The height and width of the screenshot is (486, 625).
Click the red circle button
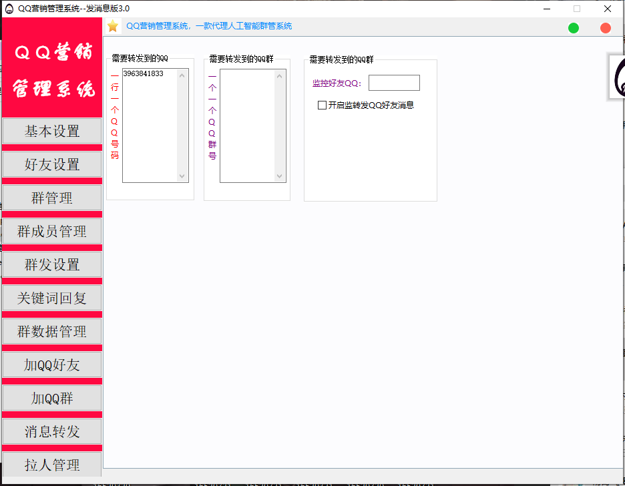(606, 27)
